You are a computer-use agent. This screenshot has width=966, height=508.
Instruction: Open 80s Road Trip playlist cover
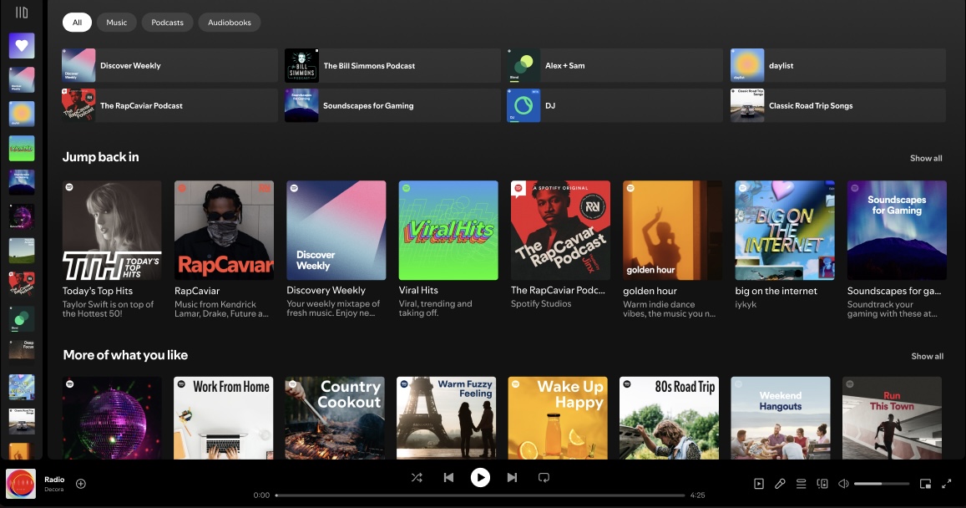669,418
